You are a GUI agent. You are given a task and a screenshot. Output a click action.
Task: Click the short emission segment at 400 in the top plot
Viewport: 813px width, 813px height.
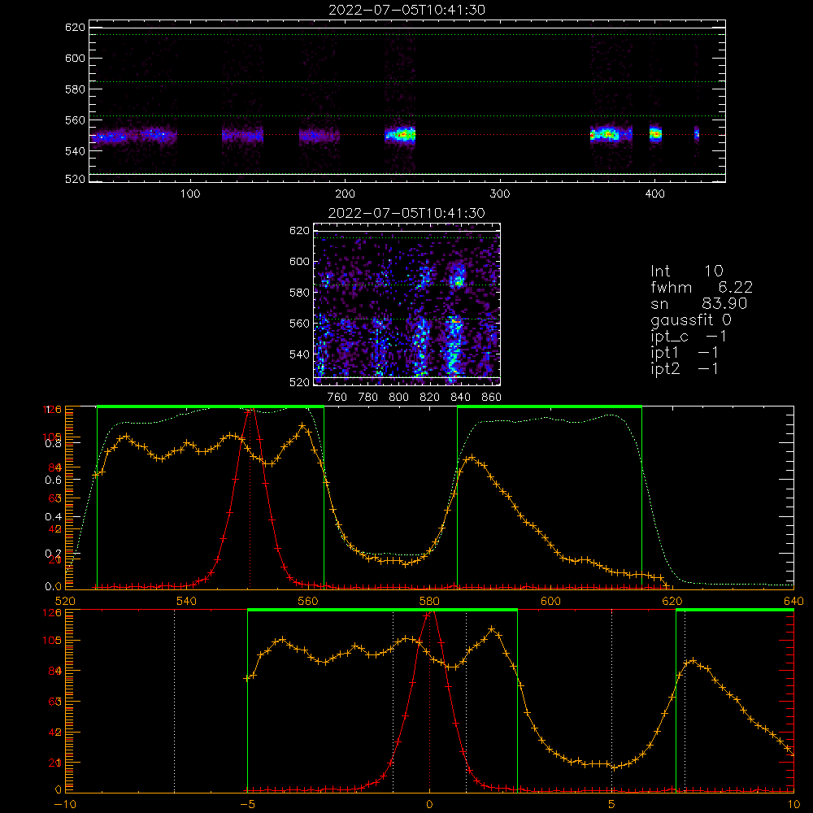click(655, 134)
